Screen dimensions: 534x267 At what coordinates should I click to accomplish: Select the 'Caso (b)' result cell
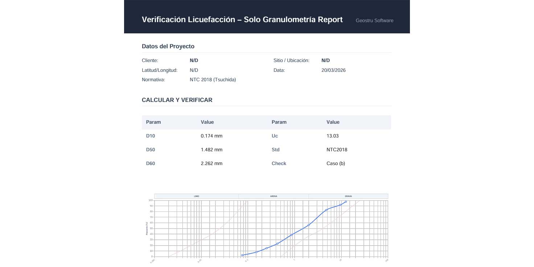click(336, 164)
